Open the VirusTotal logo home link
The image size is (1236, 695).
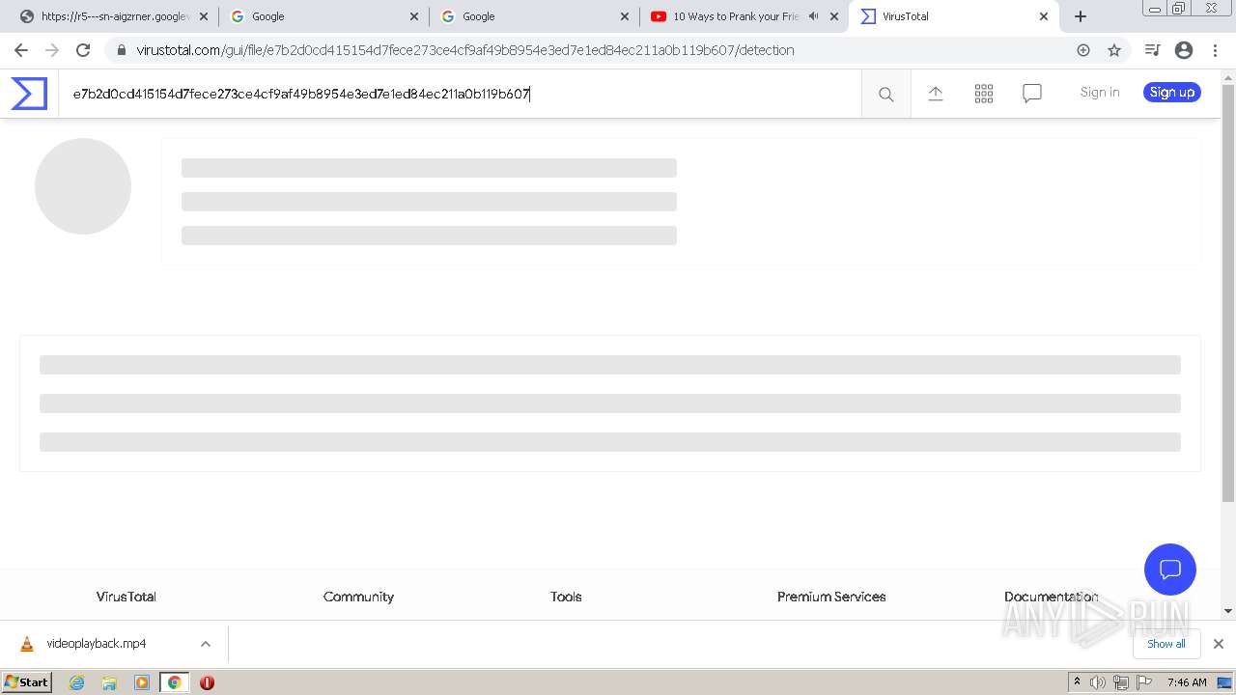[x=29, y=94]
